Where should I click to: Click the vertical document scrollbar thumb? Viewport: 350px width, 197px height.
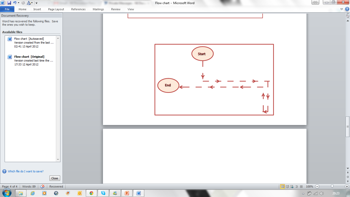click(x=348, y=126)
